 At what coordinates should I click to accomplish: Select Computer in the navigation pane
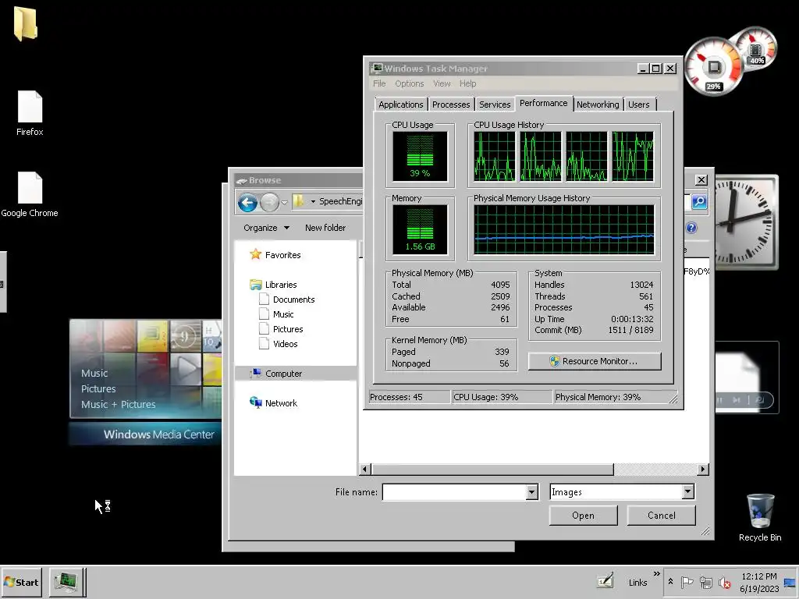(x=295, y=374)
